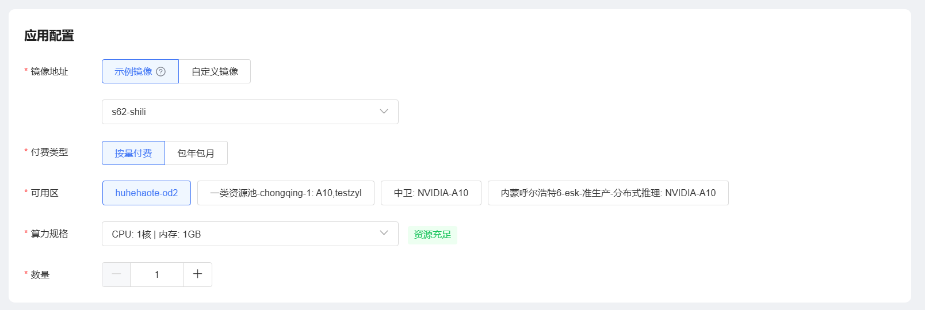925x310 pixels.
Task: Select the huhehaote-od2 availability zone
Action: pos(147,193)
